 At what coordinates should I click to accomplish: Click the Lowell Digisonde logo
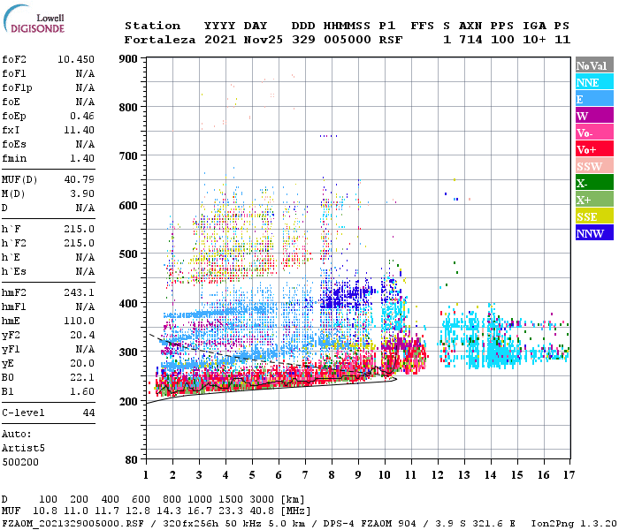tap(34, 19)
